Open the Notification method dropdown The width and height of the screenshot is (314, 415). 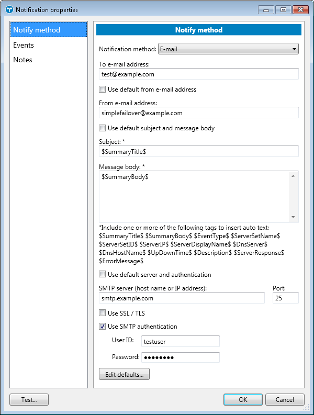[x=228, y=49]
